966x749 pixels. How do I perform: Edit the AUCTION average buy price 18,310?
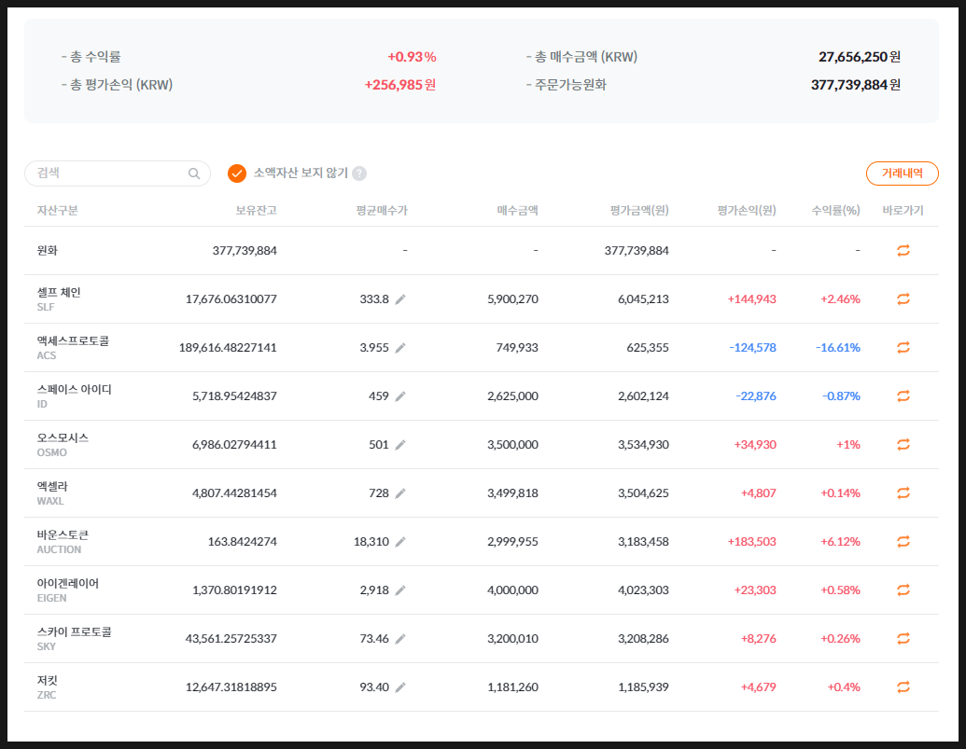point(400,542)
